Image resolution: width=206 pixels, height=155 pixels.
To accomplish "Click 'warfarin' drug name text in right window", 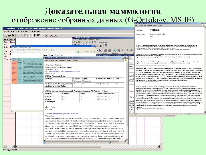I will (x=154, y=30).
